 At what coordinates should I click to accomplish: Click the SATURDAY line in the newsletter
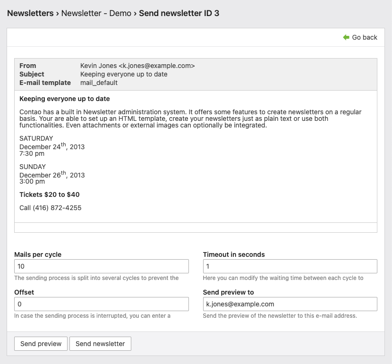click(36, 138)
